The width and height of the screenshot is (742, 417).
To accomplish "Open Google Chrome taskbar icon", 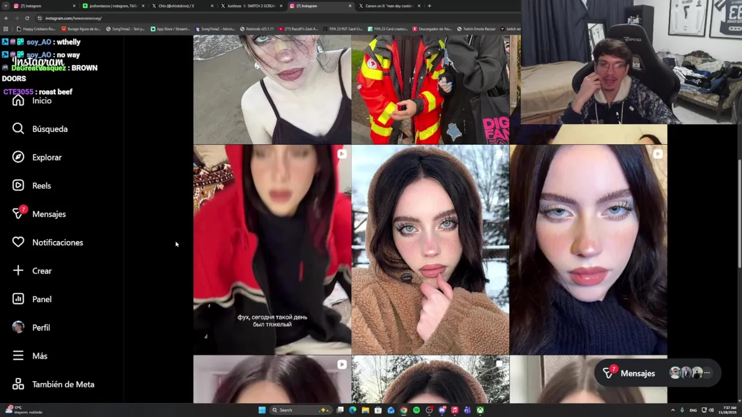I will (403, 410).
